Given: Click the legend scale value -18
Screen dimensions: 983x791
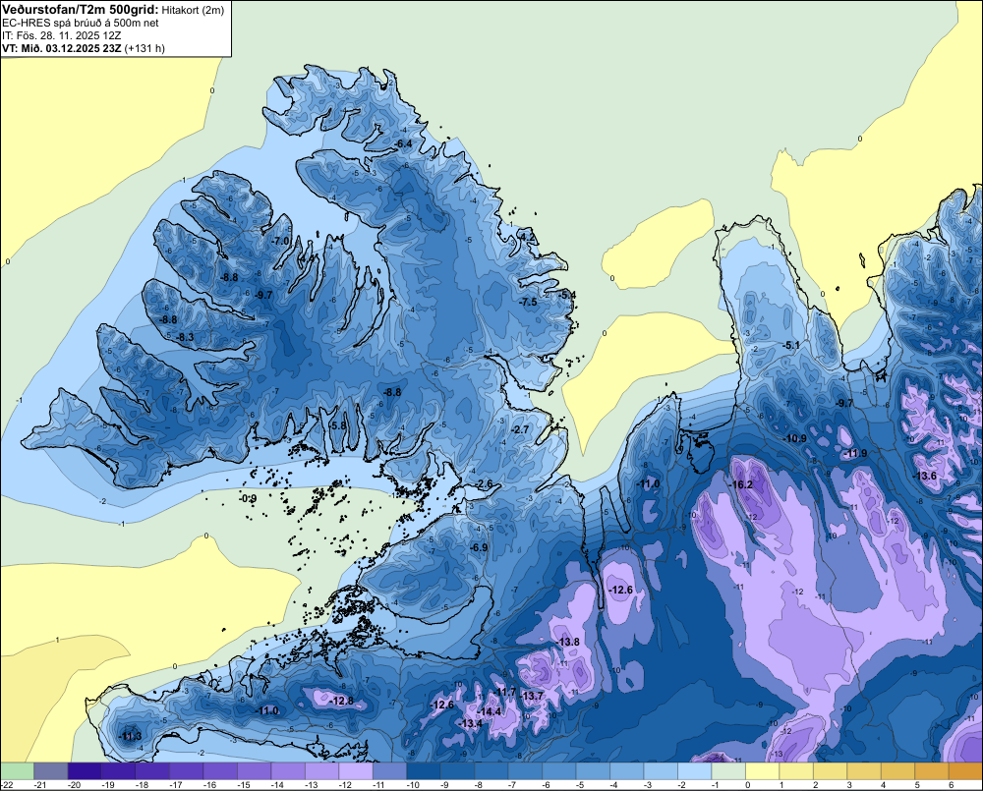Looking at the screenshot, I should (143, 785).
